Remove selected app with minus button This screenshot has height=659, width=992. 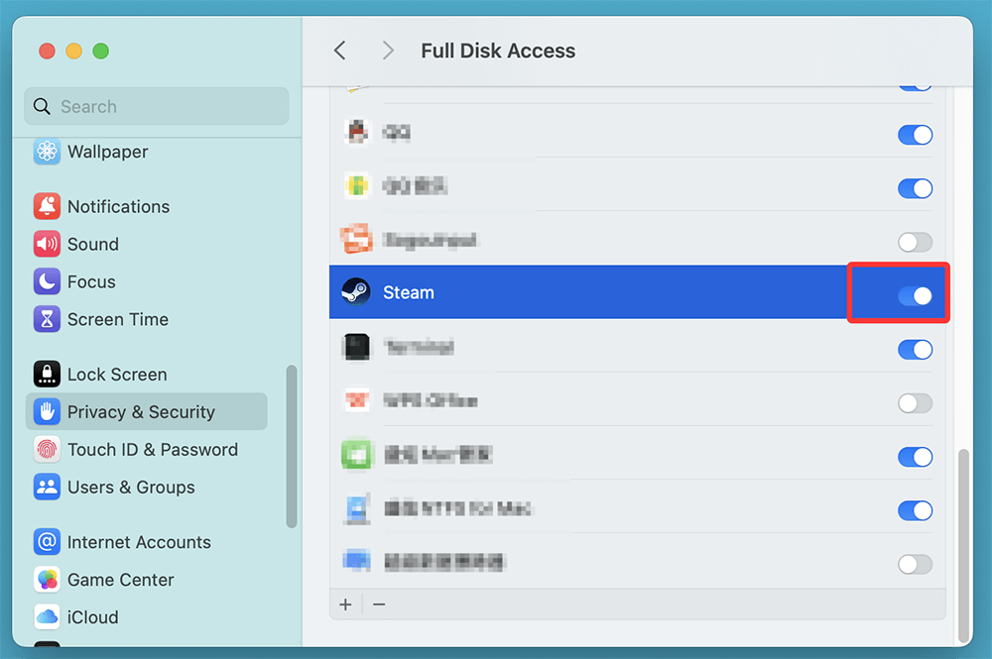pyautogui.click(x=379, y=604)
